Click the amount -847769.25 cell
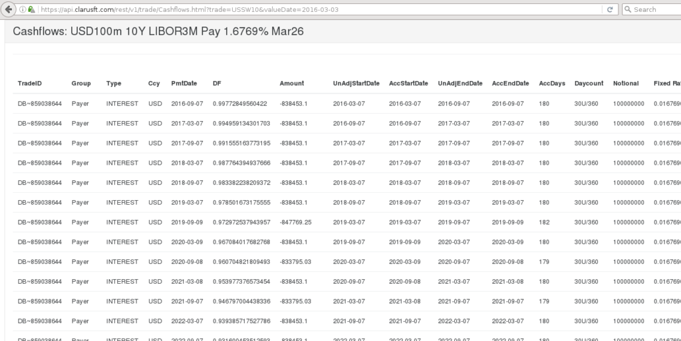 pyautogui.click(x=295, y=222)
